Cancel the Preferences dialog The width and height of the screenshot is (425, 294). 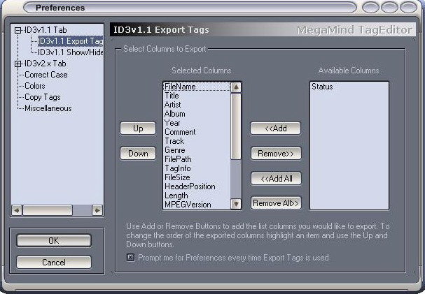click(x=54, y=262)
